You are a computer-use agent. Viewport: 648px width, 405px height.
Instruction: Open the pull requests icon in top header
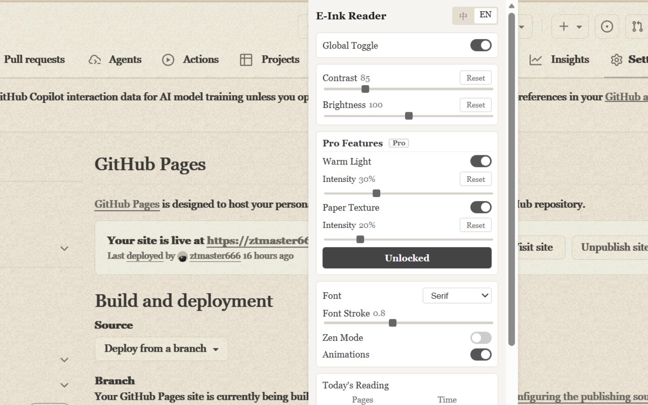click(x=637, y=26)
